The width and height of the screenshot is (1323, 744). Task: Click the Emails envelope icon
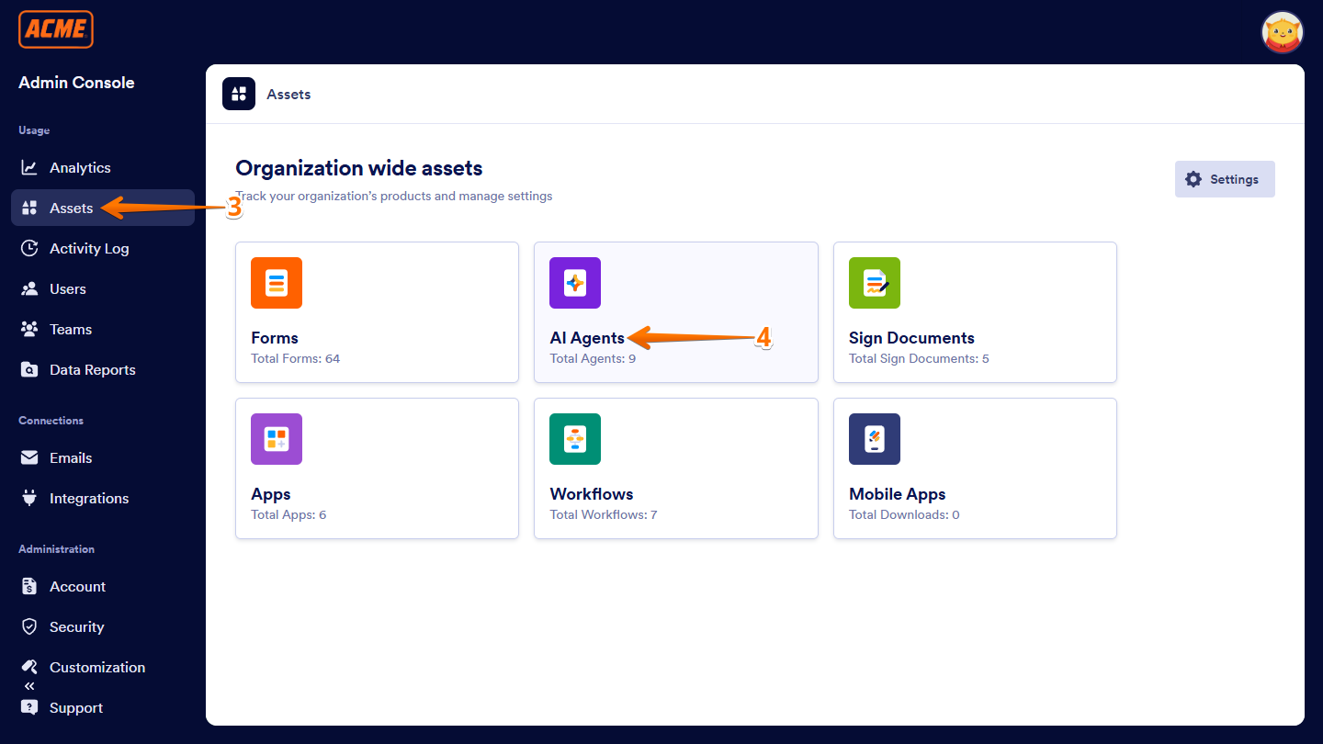point(30,457)
